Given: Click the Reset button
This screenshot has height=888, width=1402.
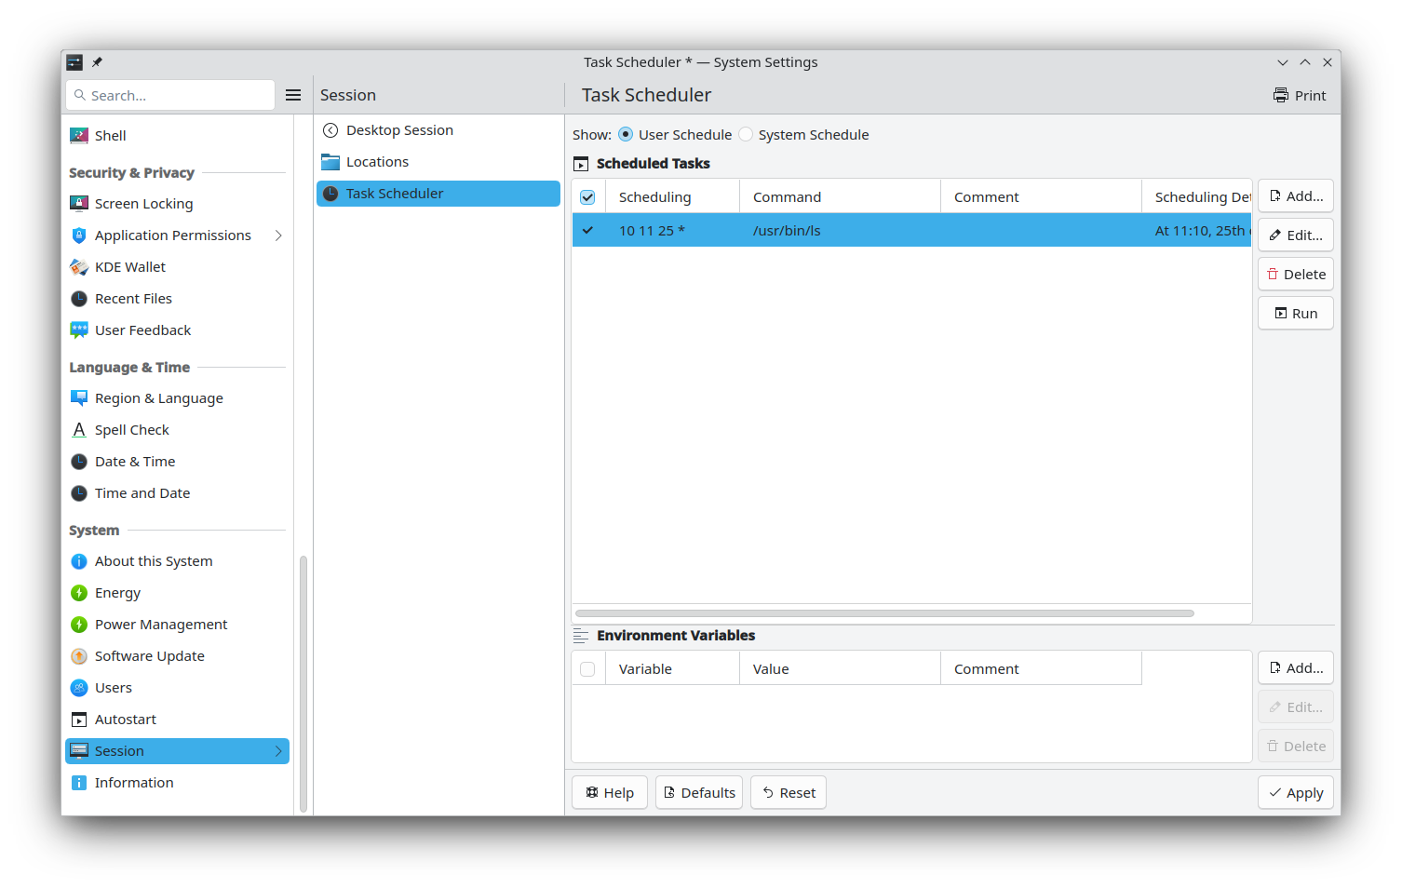Looking at the screenshot, I should [789, 793].
